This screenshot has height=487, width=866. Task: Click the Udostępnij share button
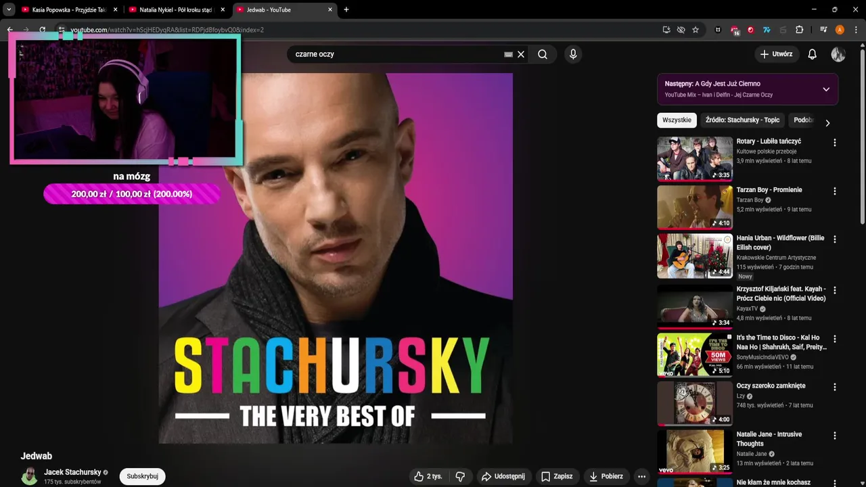(504, 476)
